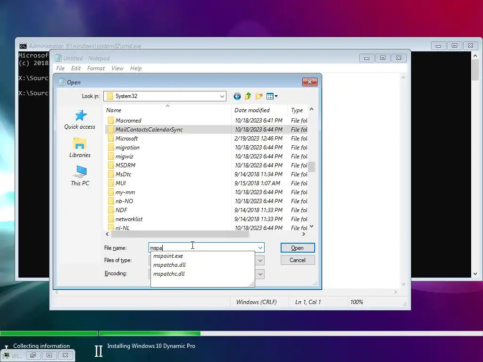
Task: Maximize the minimized window at bottom left
Action: 49,355
